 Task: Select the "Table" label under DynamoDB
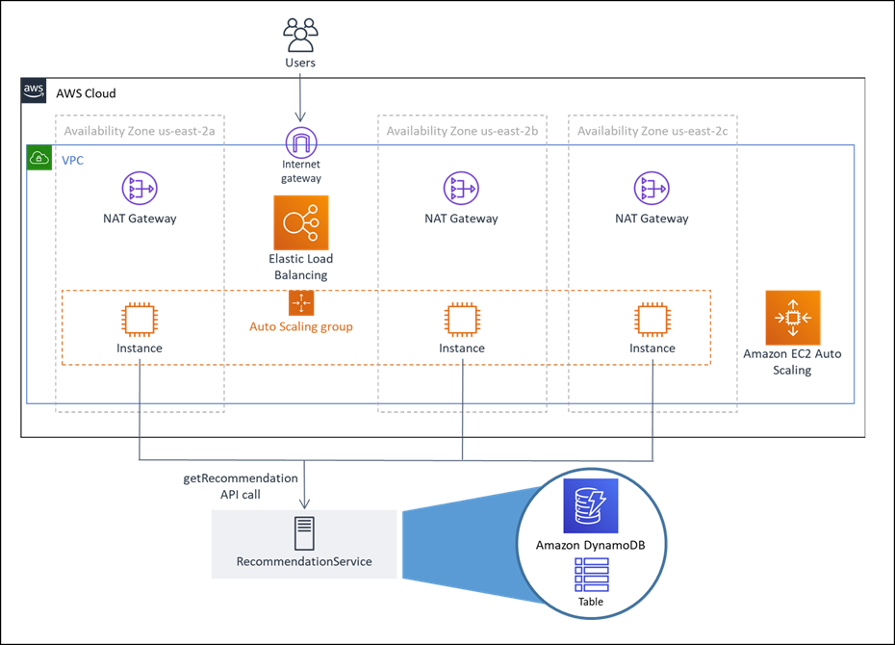pos(591,602)
